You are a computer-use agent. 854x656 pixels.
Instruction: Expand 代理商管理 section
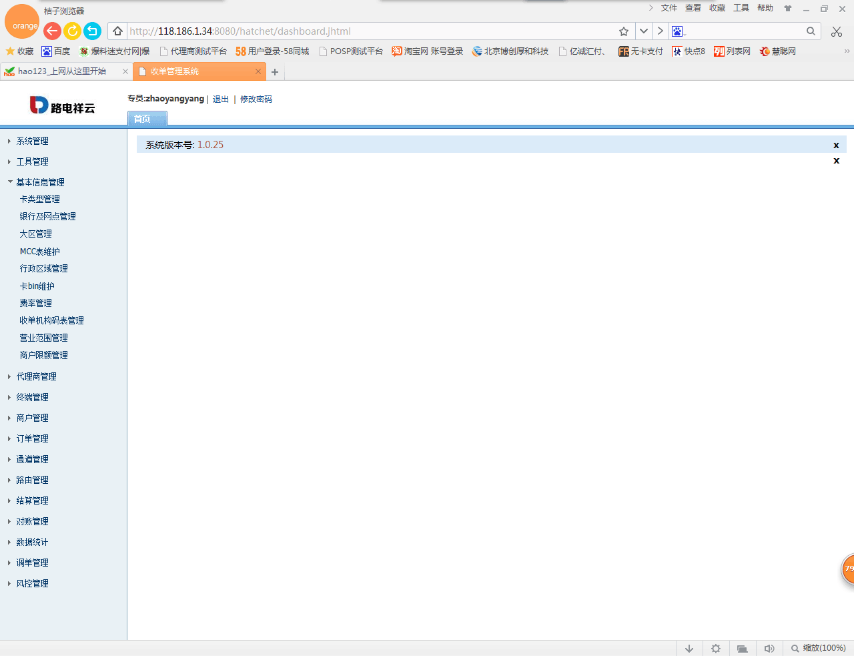point(37,376)
